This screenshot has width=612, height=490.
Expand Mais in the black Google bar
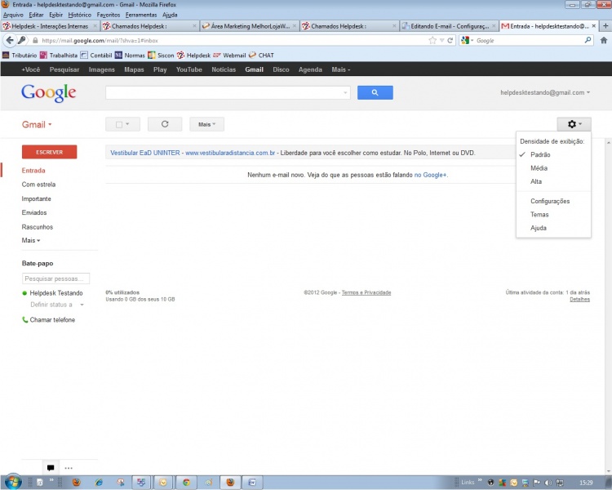[x=341, y=69]
